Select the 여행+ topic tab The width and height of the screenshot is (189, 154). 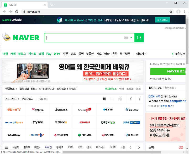click(37, 147)
